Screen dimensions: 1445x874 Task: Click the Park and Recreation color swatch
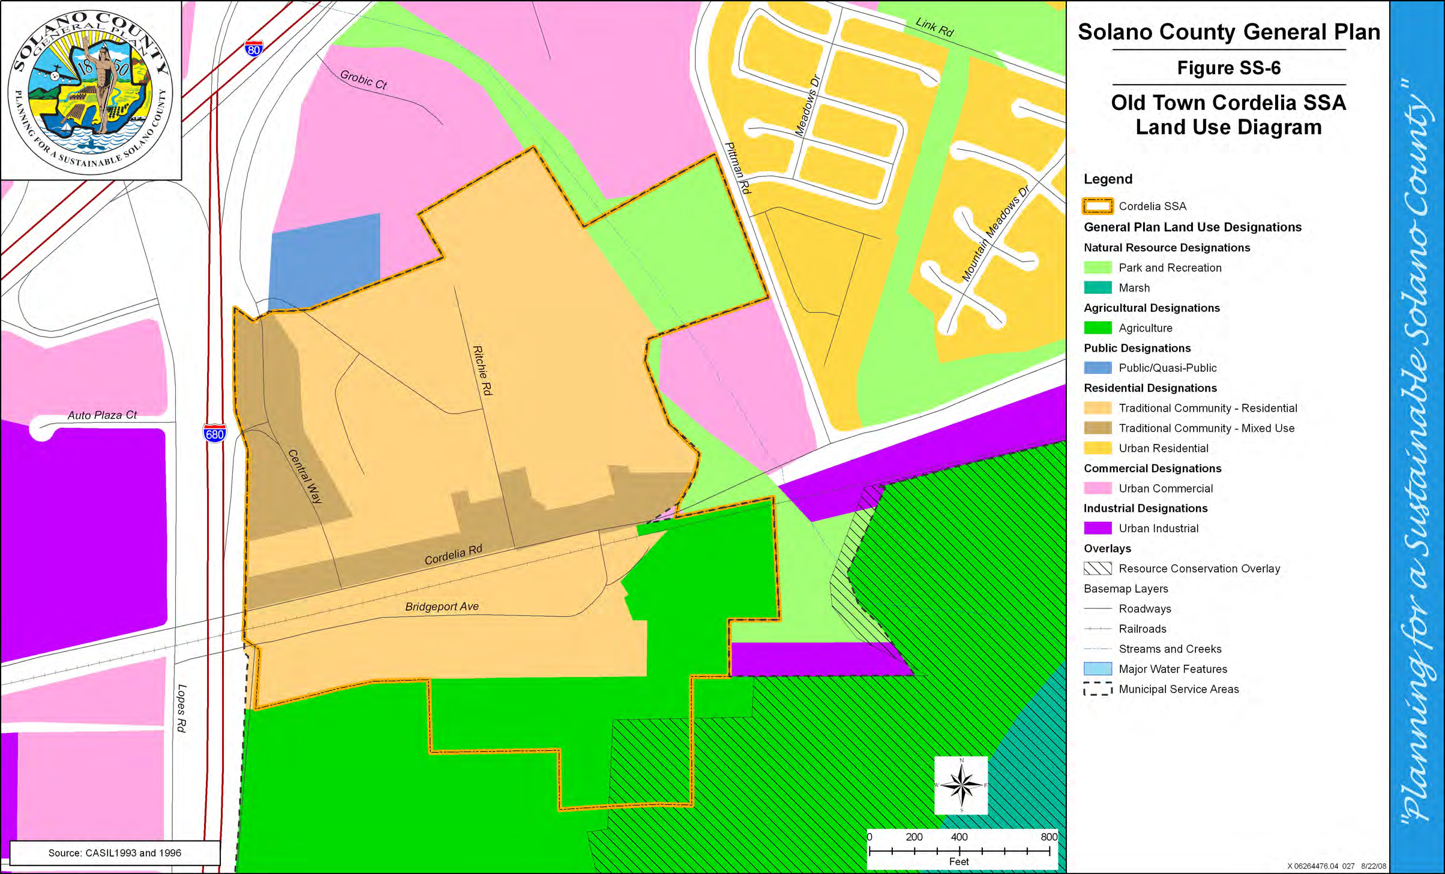click(1098, 268)
